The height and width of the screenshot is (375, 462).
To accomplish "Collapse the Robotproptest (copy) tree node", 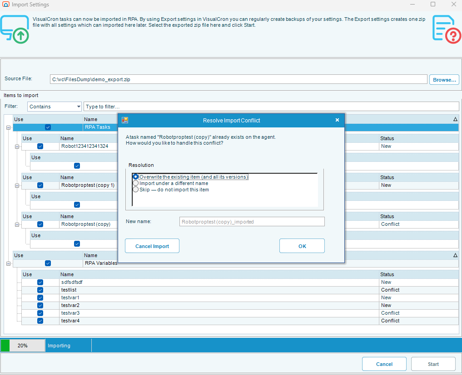I will tap(17, 225).
